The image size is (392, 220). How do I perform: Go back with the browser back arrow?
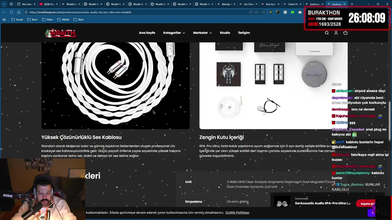tap(4, 12)
